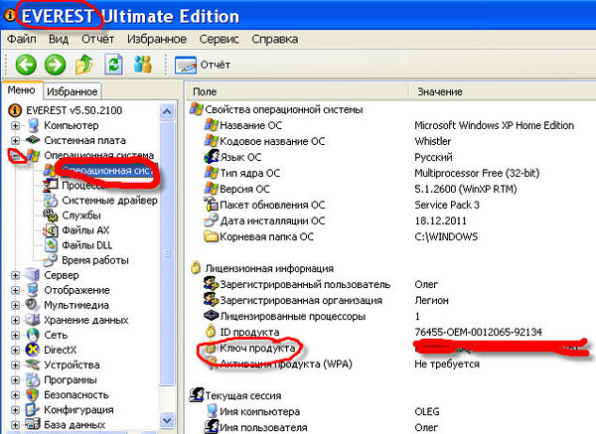Click the Время работы icon
This screenshot has width=596, height=434.
(x=51, y=260)
